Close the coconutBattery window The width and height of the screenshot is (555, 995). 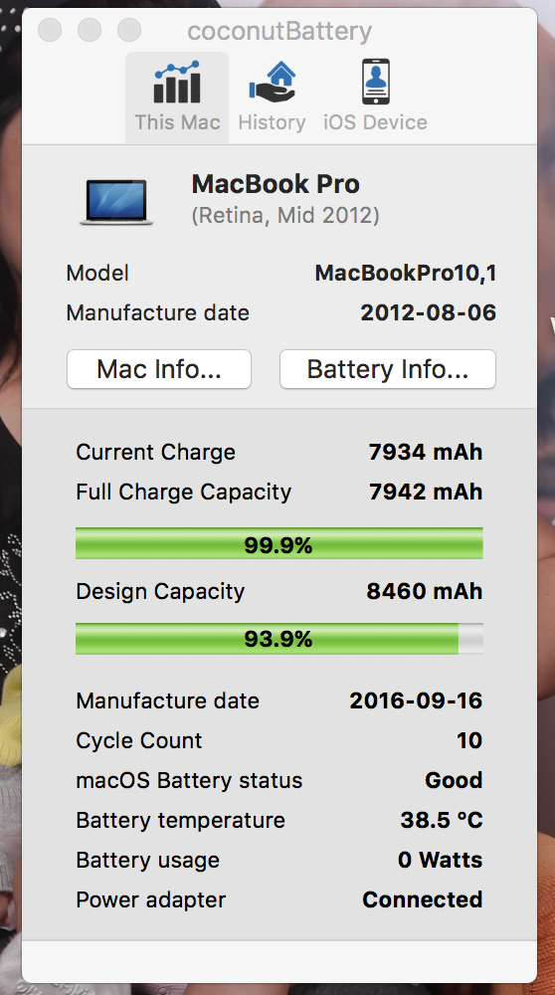pyautogui.click(x=50, y=30)
